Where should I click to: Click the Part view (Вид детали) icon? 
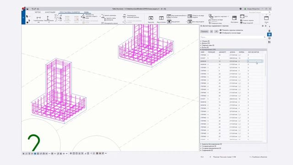point(169,22)
